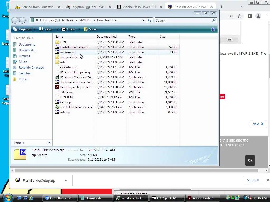
Task: Close the Chrome downloads bar
Action: tap(268, 180)
